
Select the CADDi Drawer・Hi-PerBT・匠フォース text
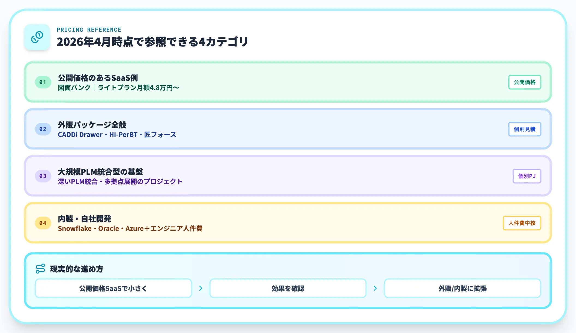[x=117, y=135]
